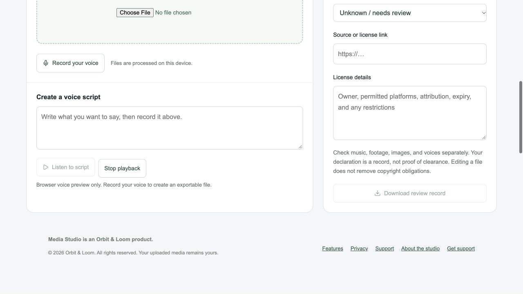
Task: Click the Choose File button
Action: pyautogui.click(x=135, y=13)
